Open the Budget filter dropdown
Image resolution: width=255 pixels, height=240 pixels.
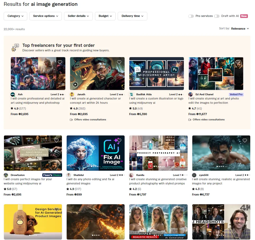105,16
